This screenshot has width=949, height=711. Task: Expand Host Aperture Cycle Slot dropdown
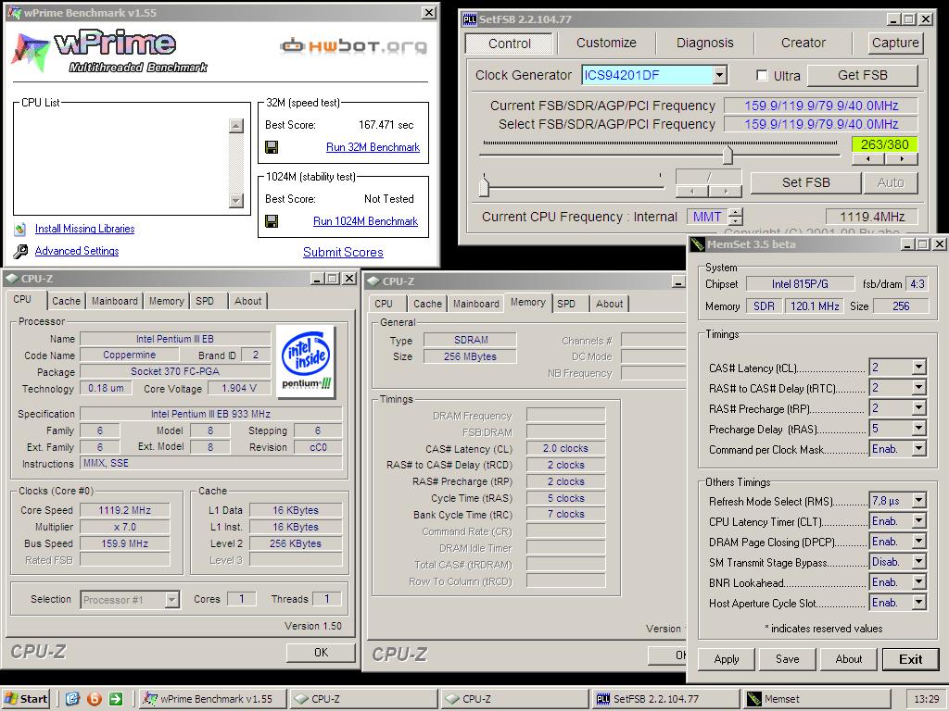click(918, 603)
